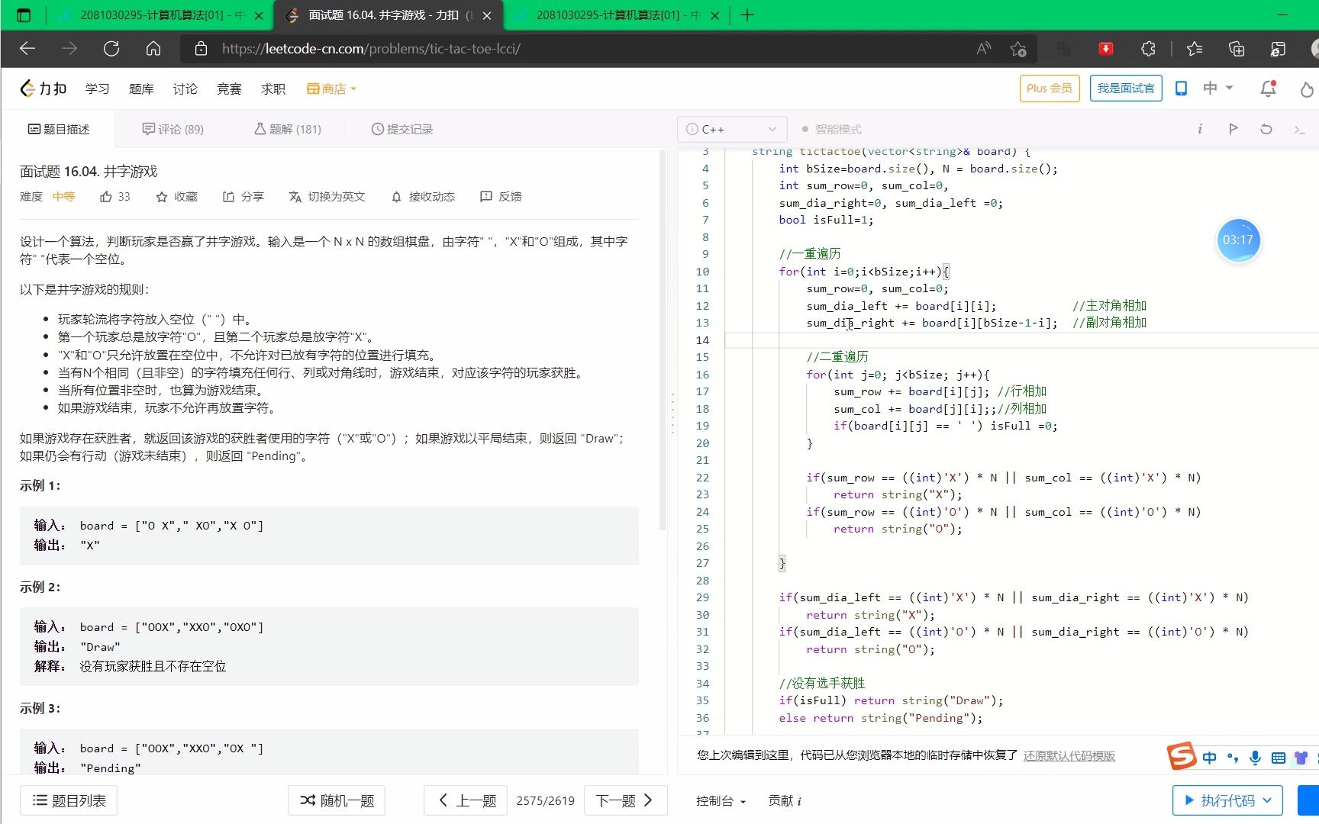Like the problem with thumbs-up icon
The height and width of the screenshot is (824, 1319).
tap(106, 197)
